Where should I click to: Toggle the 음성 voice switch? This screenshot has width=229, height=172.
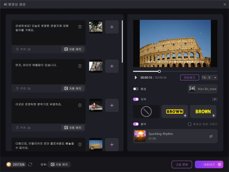click(136, 89)
